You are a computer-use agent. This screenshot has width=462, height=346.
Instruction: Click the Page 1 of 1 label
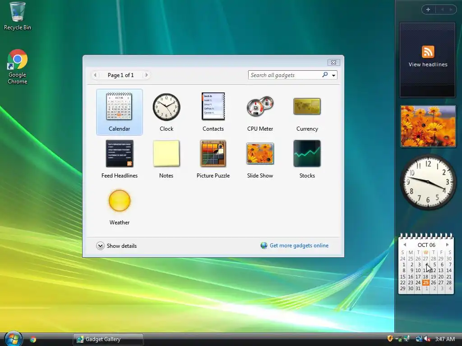(x=121, y=75)
